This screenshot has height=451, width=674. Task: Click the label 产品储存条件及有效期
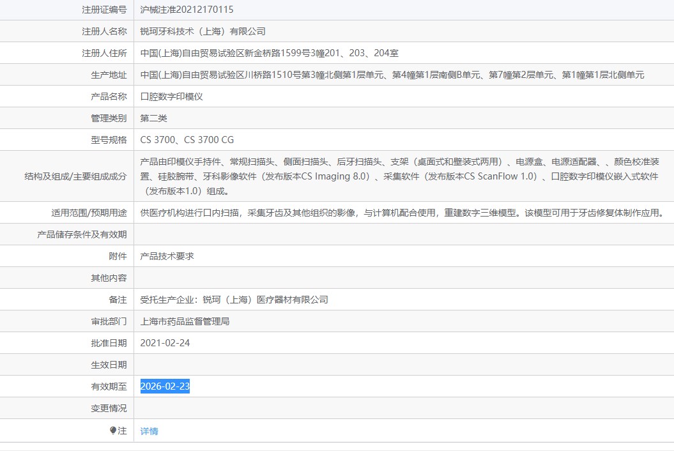tap(82, 234)
